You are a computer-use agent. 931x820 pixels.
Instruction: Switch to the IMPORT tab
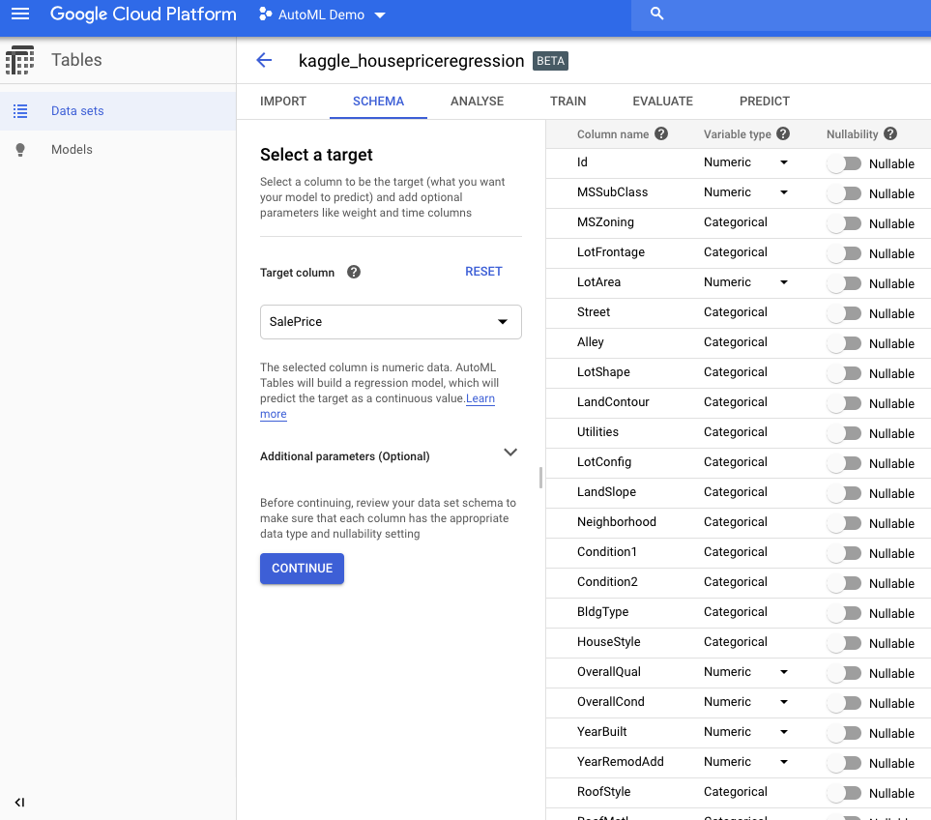283,101
